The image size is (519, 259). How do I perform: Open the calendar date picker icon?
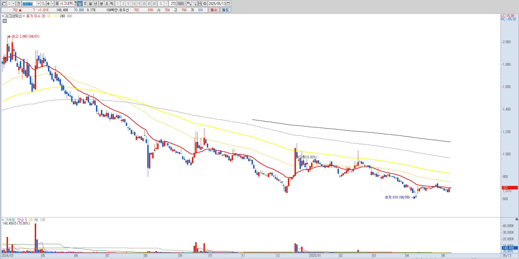[228, 4]
